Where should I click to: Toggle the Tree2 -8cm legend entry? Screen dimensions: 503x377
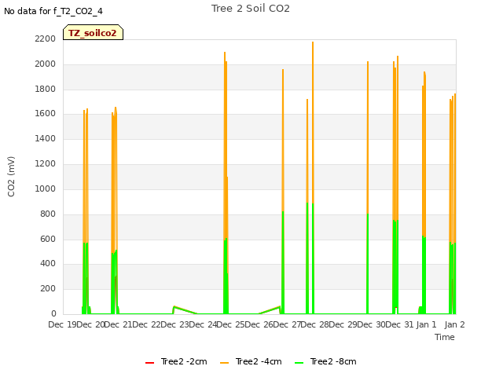(x=325, y=361)
